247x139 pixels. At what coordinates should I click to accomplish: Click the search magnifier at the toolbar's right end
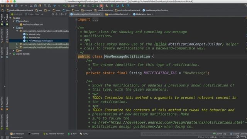[x=245, y=6]
